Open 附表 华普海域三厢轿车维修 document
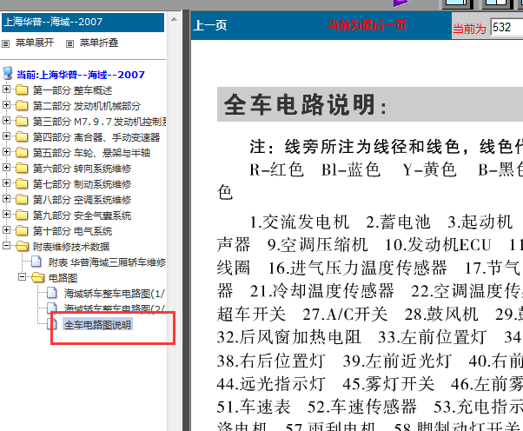This screenshot has width=523, height=431. pyautogui.click(x=107, y=263)
